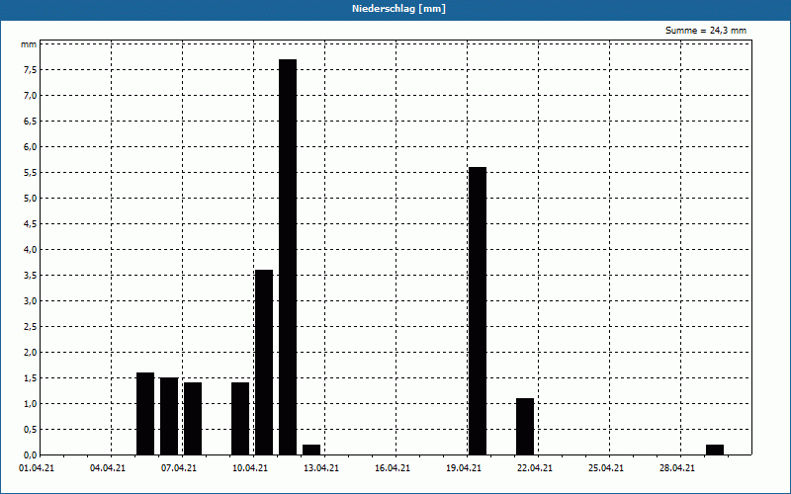Screen dimensions: 791x494
Task: Click the "22.04.21" date label
Action: click(x=534, y=468)
